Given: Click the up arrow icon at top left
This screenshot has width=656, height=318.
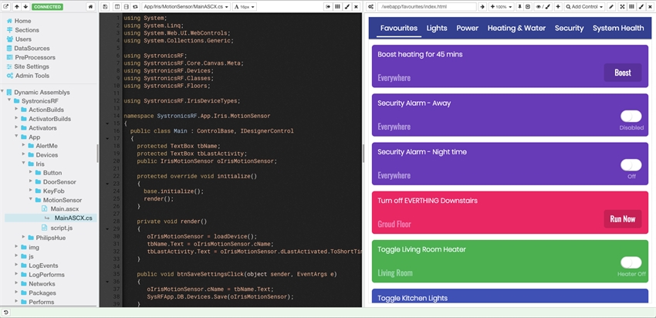Looking at the screenshot, I should click(x=17, y=6).
